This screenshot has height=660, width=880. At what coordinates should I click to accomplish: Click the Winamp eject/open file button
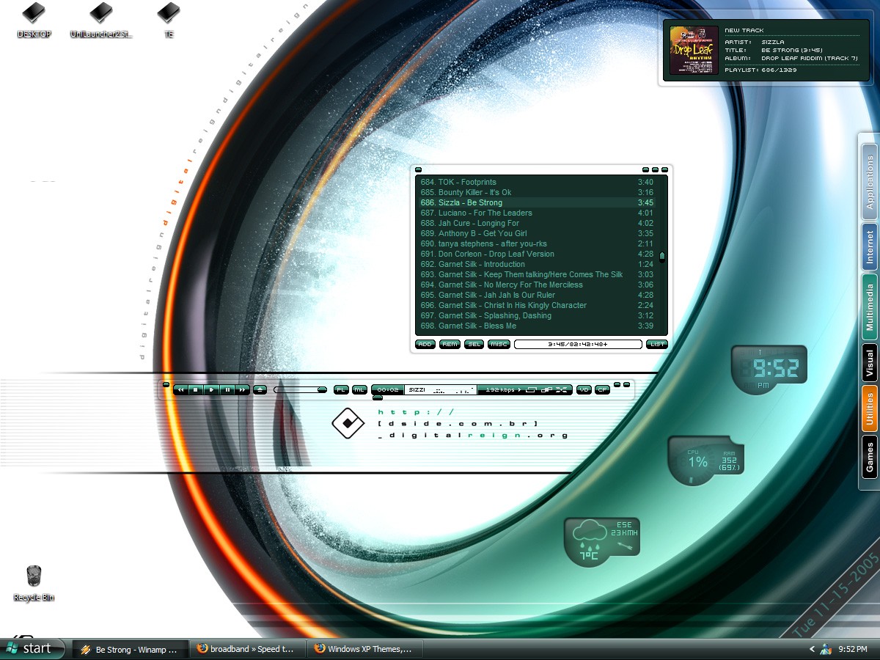[x=260, y=390]
